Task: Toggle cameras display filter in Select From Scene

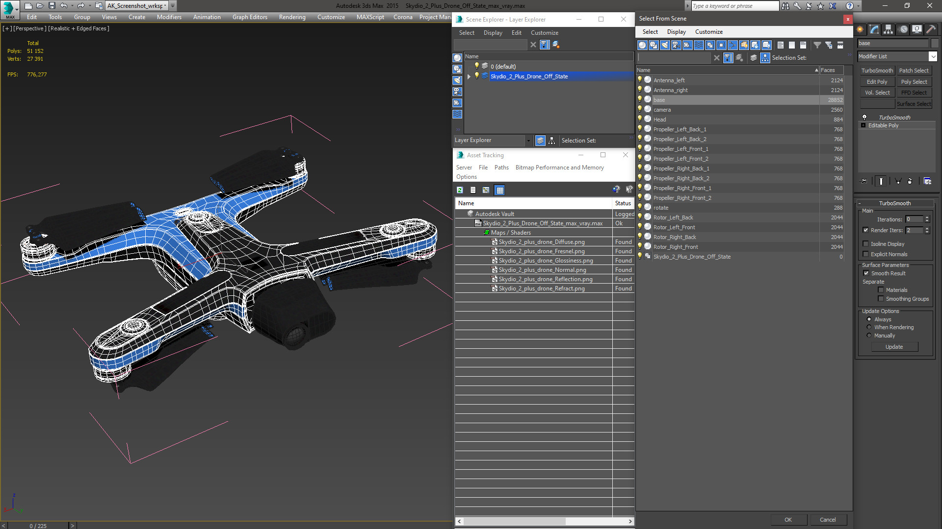Action: point(676,45)
